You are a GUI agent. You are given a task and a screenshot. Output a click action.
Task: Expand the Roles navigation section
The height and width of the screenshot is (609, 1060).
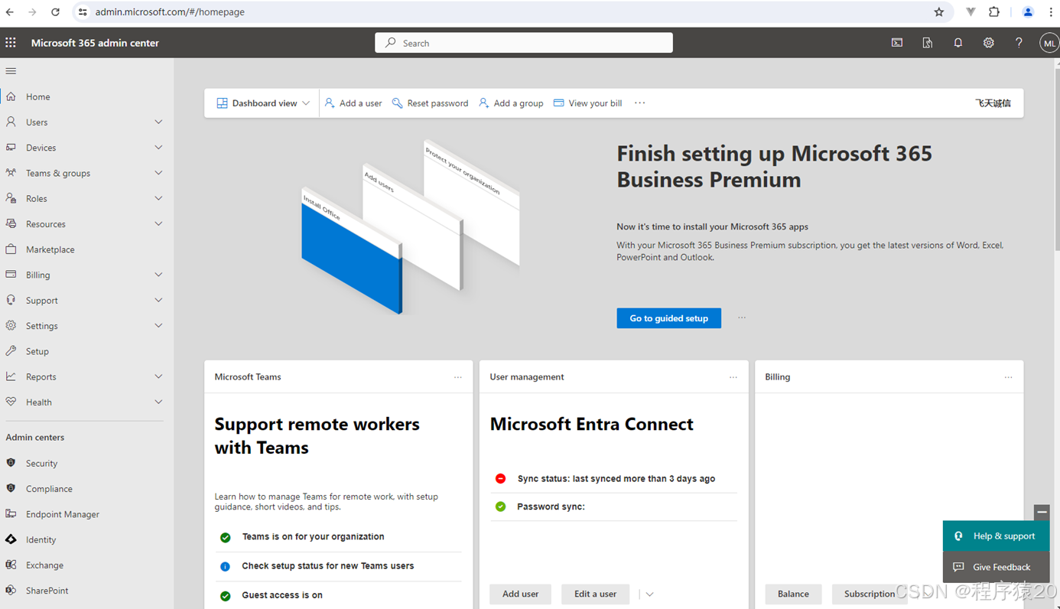[158, 198]
